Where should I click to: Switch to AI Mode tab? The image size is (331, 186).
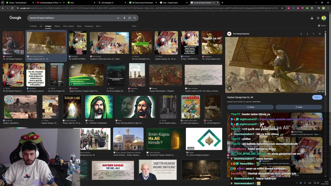click(x=33, y=26)
